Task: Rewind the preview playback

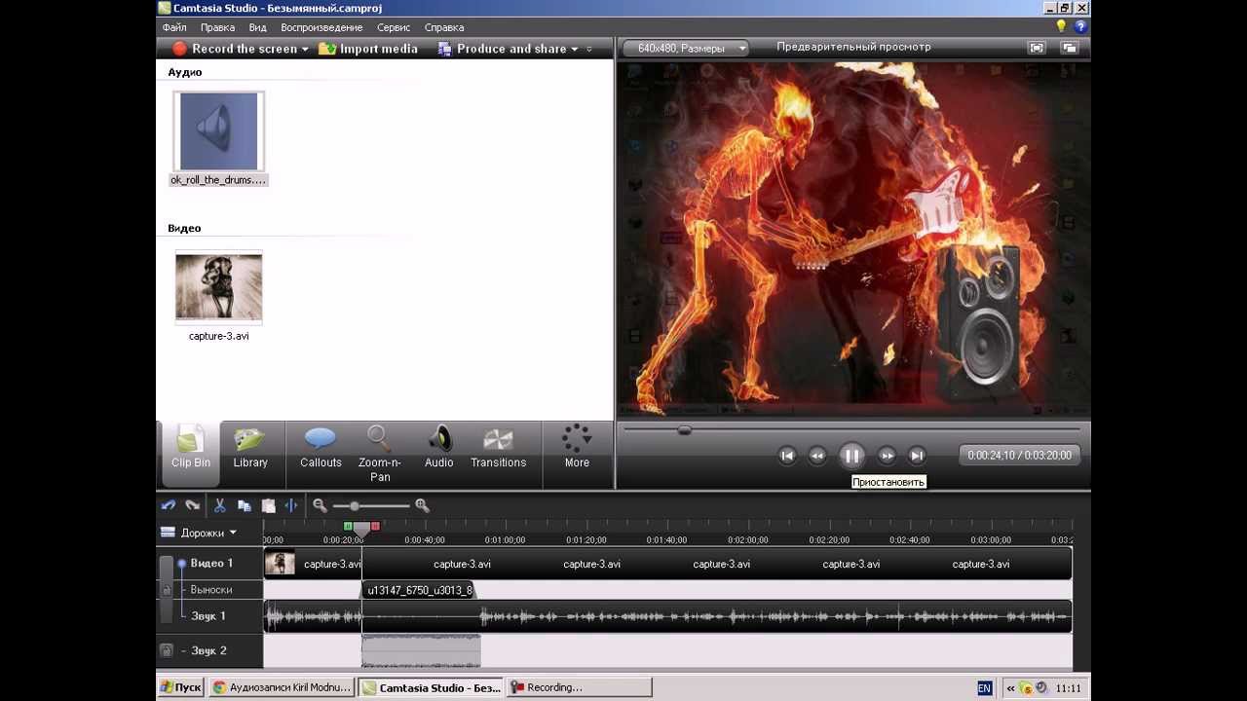Action: click(818, 456)
